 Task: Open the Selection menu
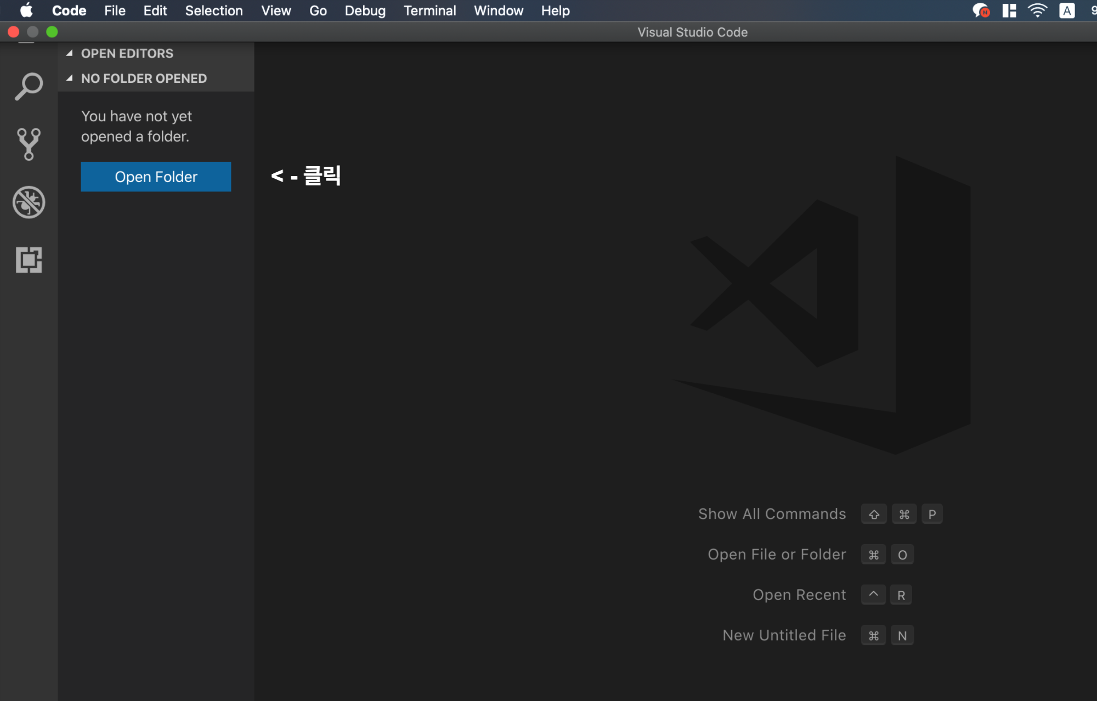[214, 10]
